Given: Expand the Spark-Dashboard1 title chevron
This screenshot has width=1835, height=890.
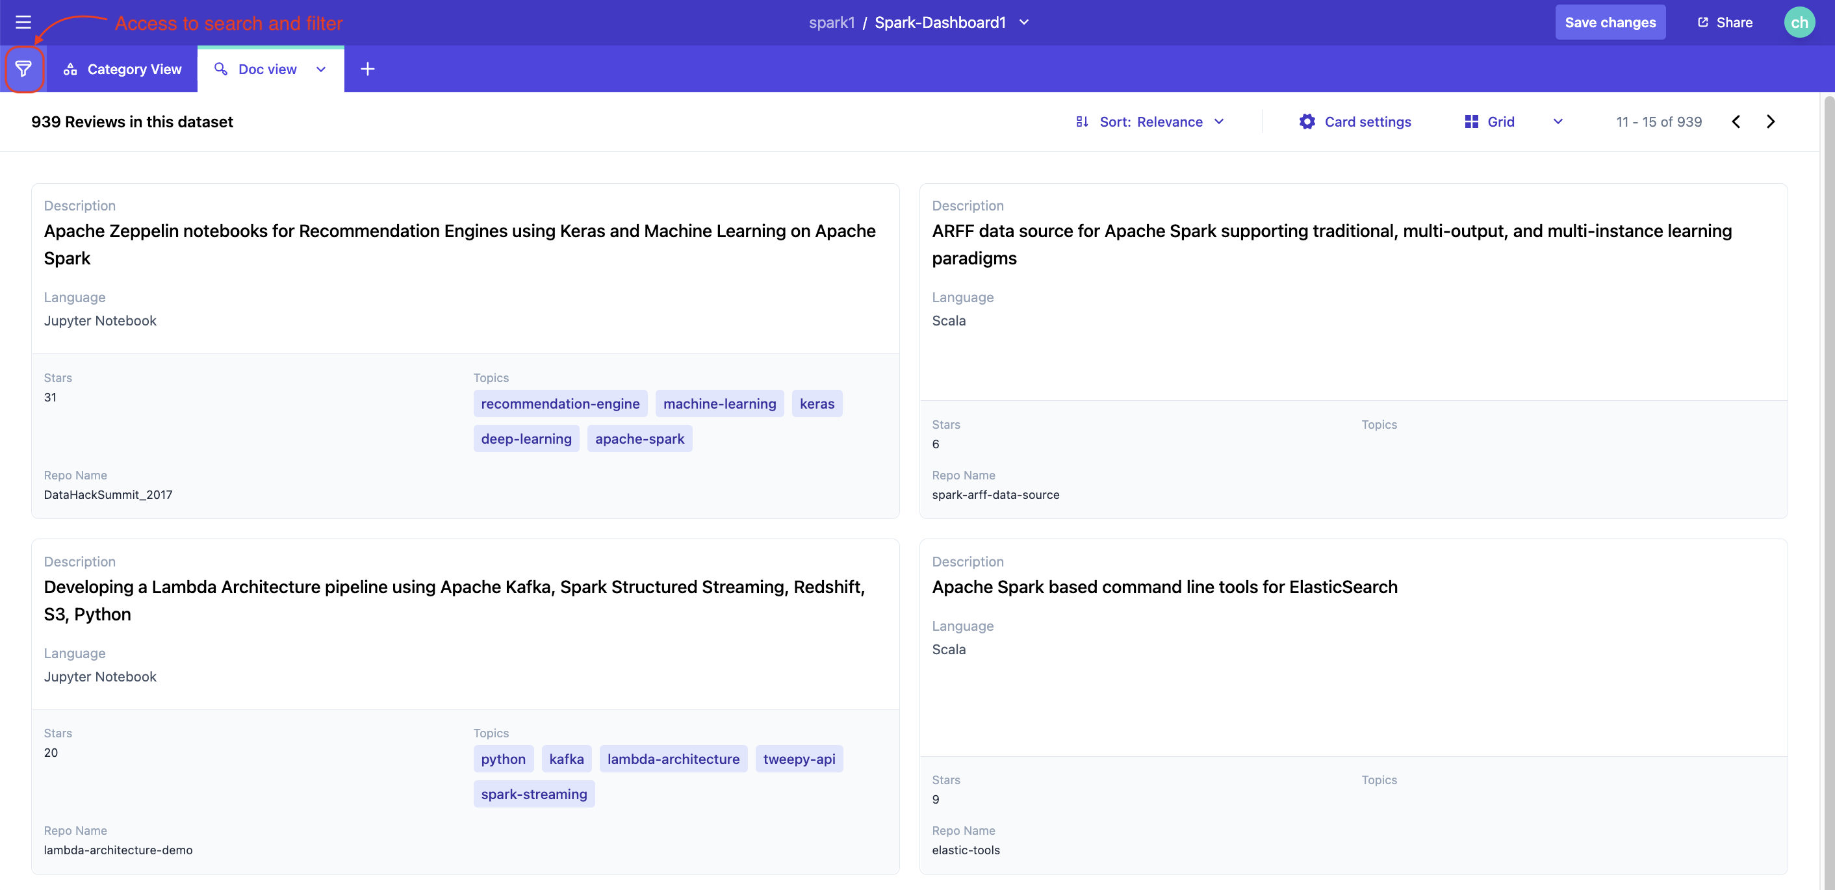Looking at the screenshot, I should pyautogui.click(x=1023, y=22).
